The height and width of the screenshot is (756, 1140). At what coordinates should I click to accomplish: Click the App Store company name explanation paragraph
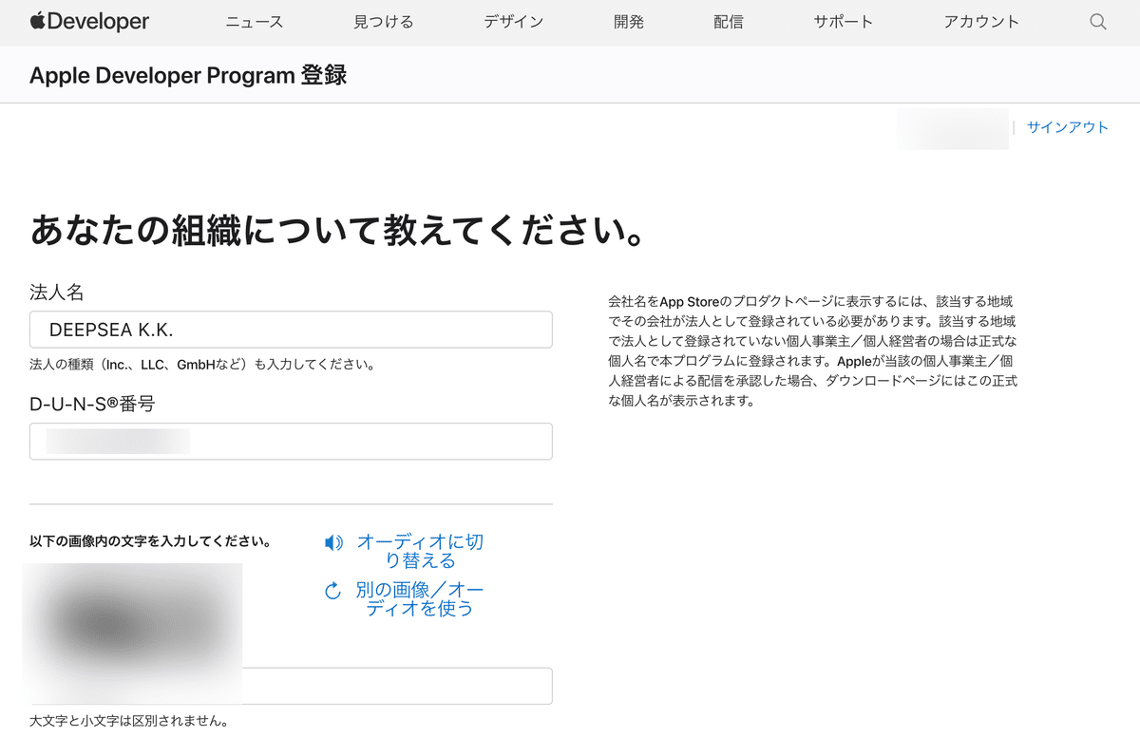812,350
